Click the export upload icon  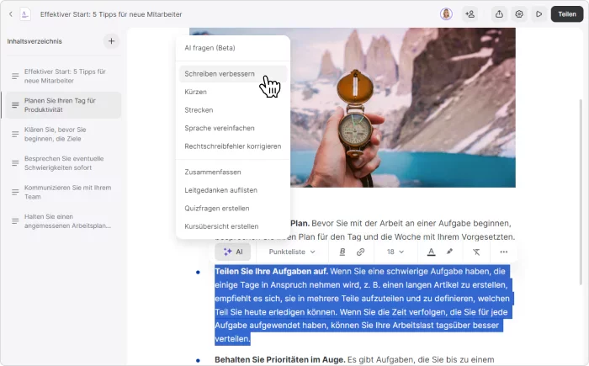(499, 14)
